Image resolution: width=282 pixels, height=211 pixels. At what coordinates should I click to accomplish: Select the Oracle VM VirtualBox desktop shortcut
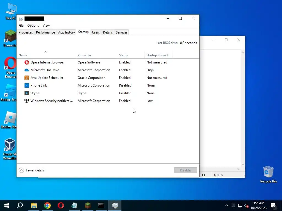10,149
